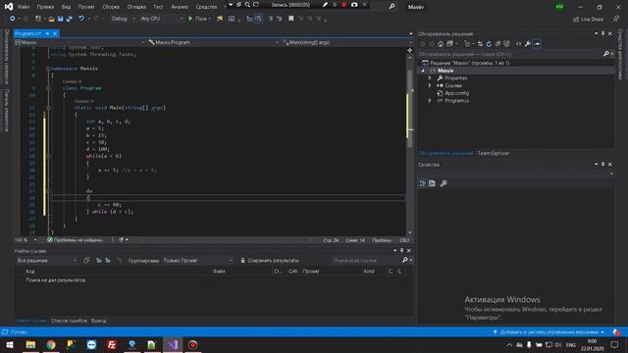
Task: Click the 'Проблемы не найдены' status indicator
Action: pyautogui.click(x=75, y=240)
